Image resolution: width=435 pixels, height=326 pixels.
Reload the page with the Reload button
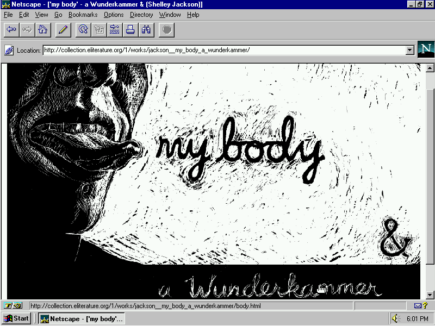tap(83, 29)
